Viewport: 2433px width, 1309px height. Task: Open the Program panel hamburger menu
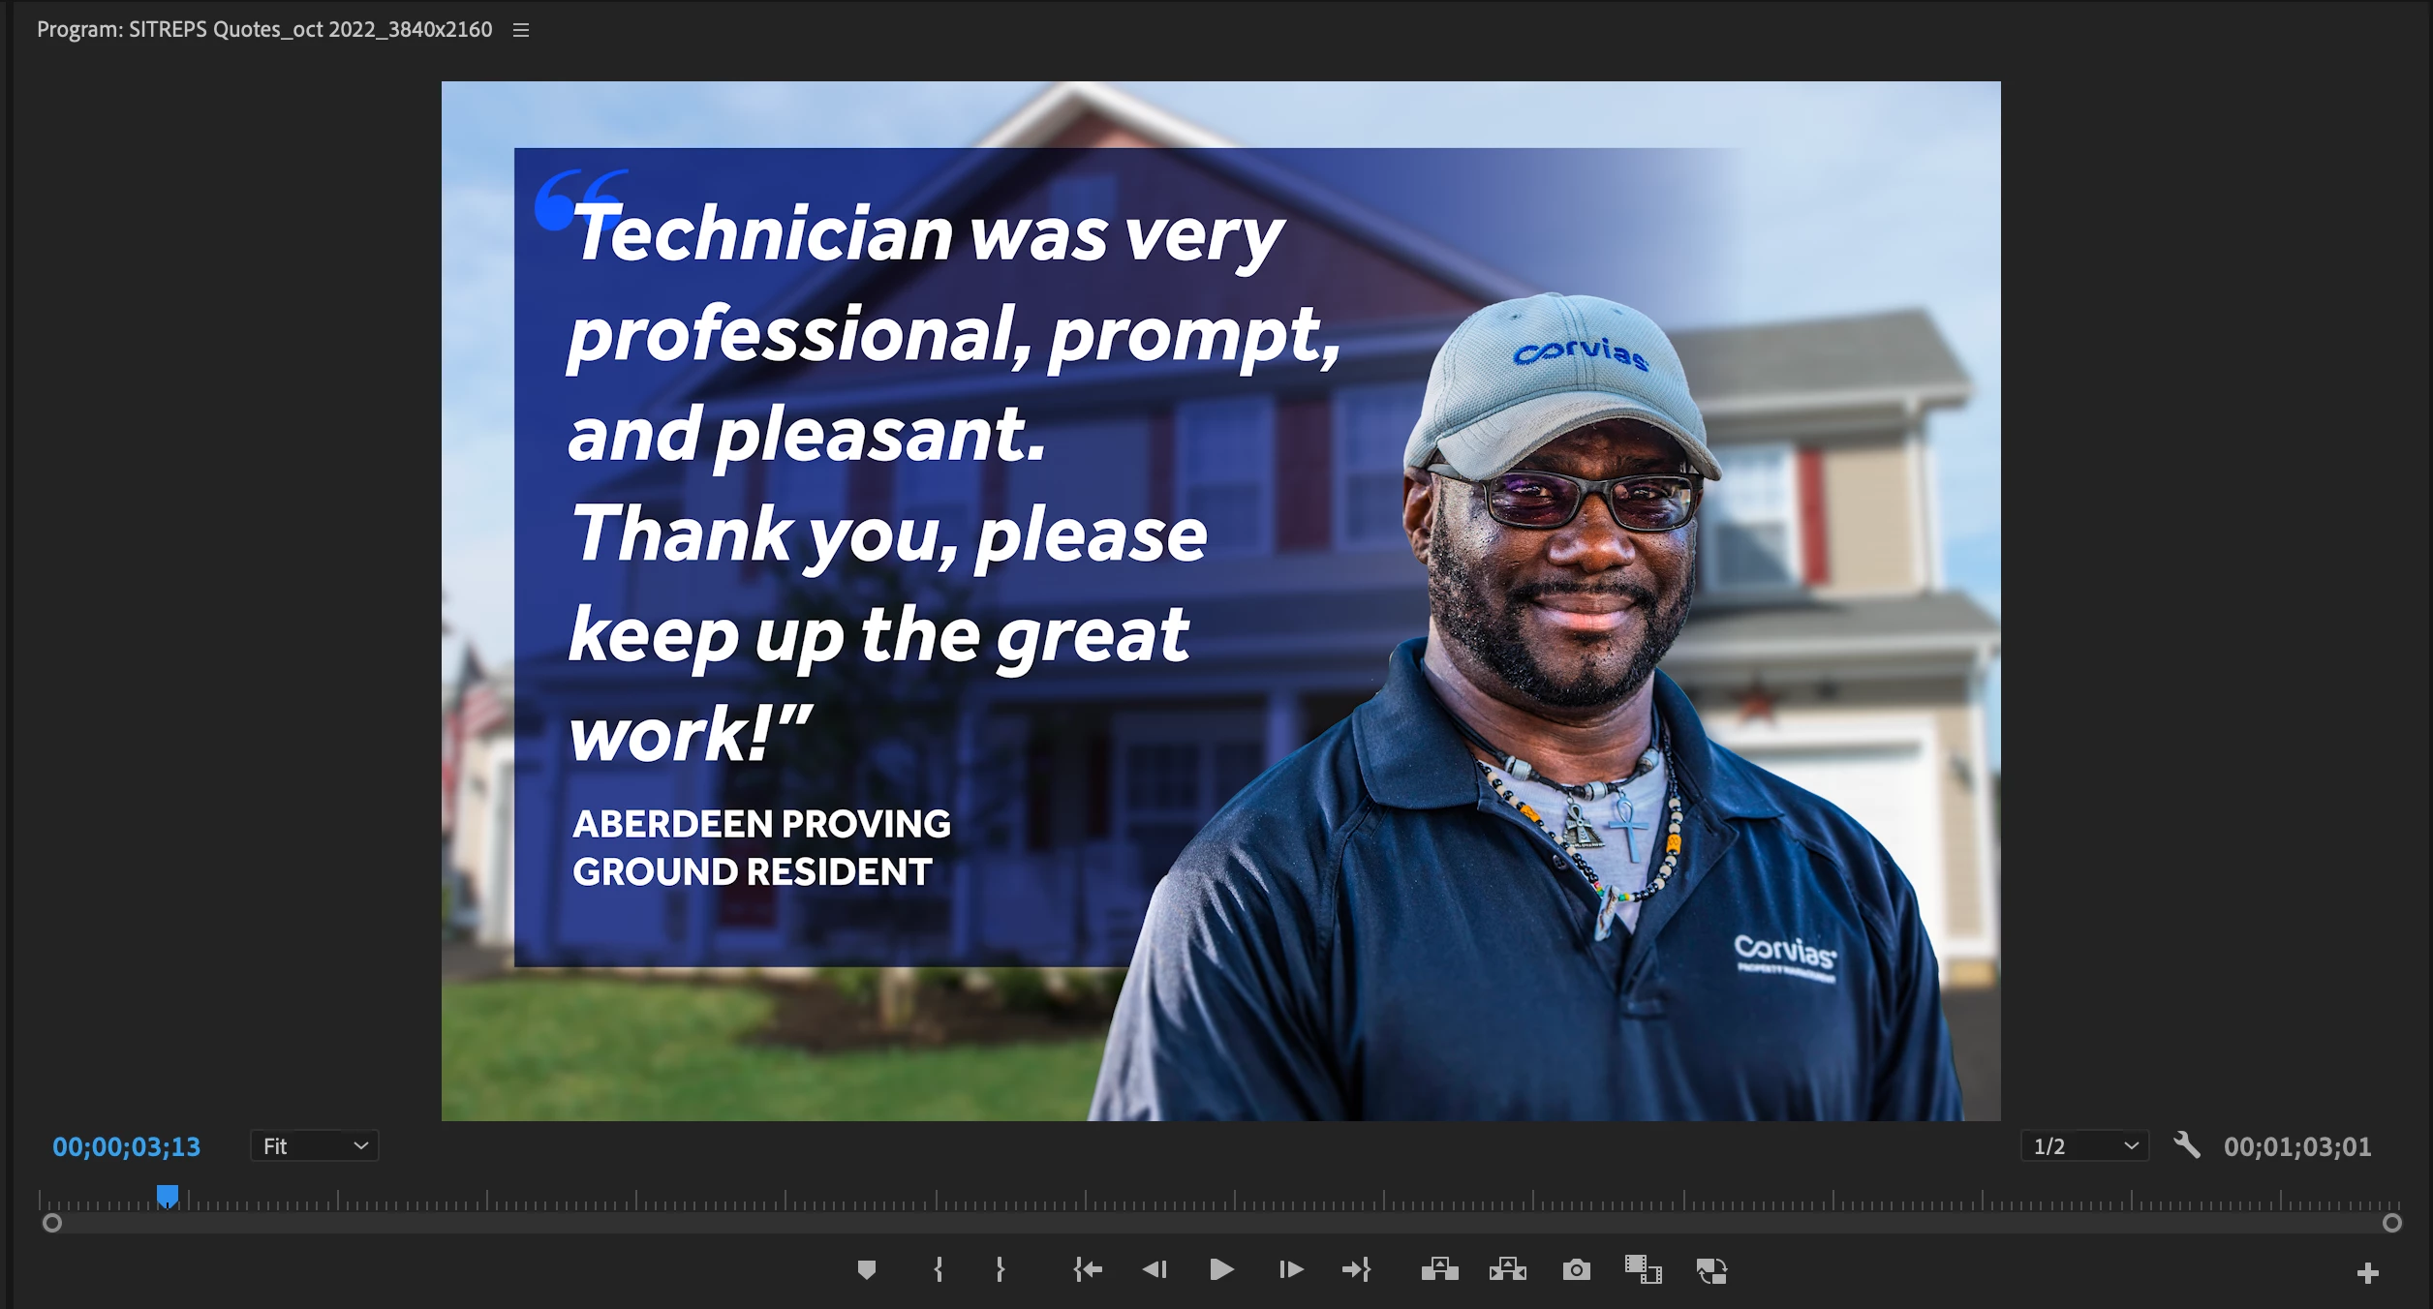(521, 30)
